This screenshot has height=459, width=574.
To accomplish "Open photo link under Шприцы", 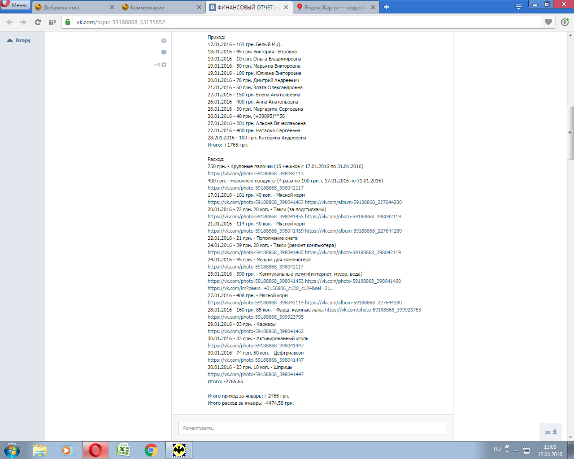I will [256, 374].
